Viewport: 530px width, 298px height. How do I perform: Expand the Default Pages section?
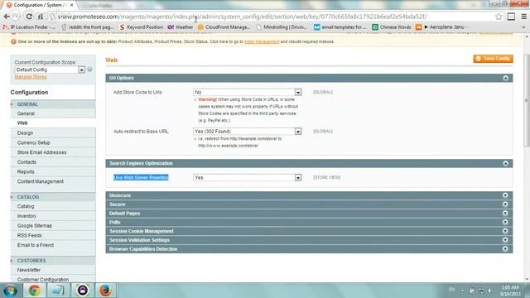tap(505, 214)
